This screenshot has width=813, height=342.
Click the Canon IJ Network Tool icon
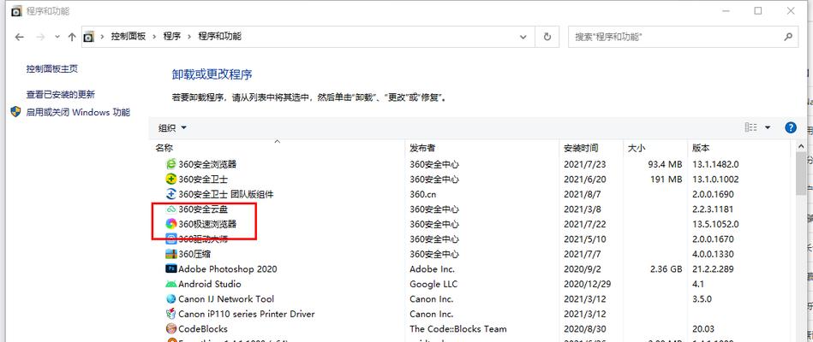(171, 299)
